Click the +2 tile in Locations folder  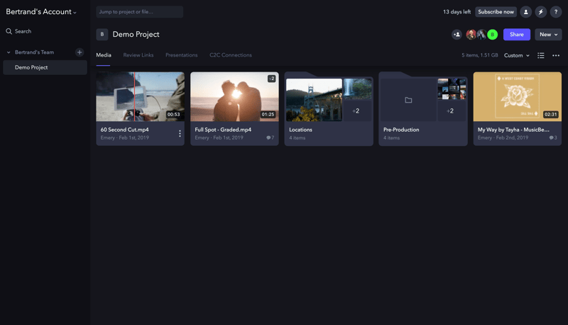(357, 111)
